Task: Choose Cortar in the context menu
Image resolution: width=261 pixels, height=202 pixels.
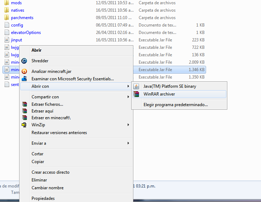Action: 76,154
